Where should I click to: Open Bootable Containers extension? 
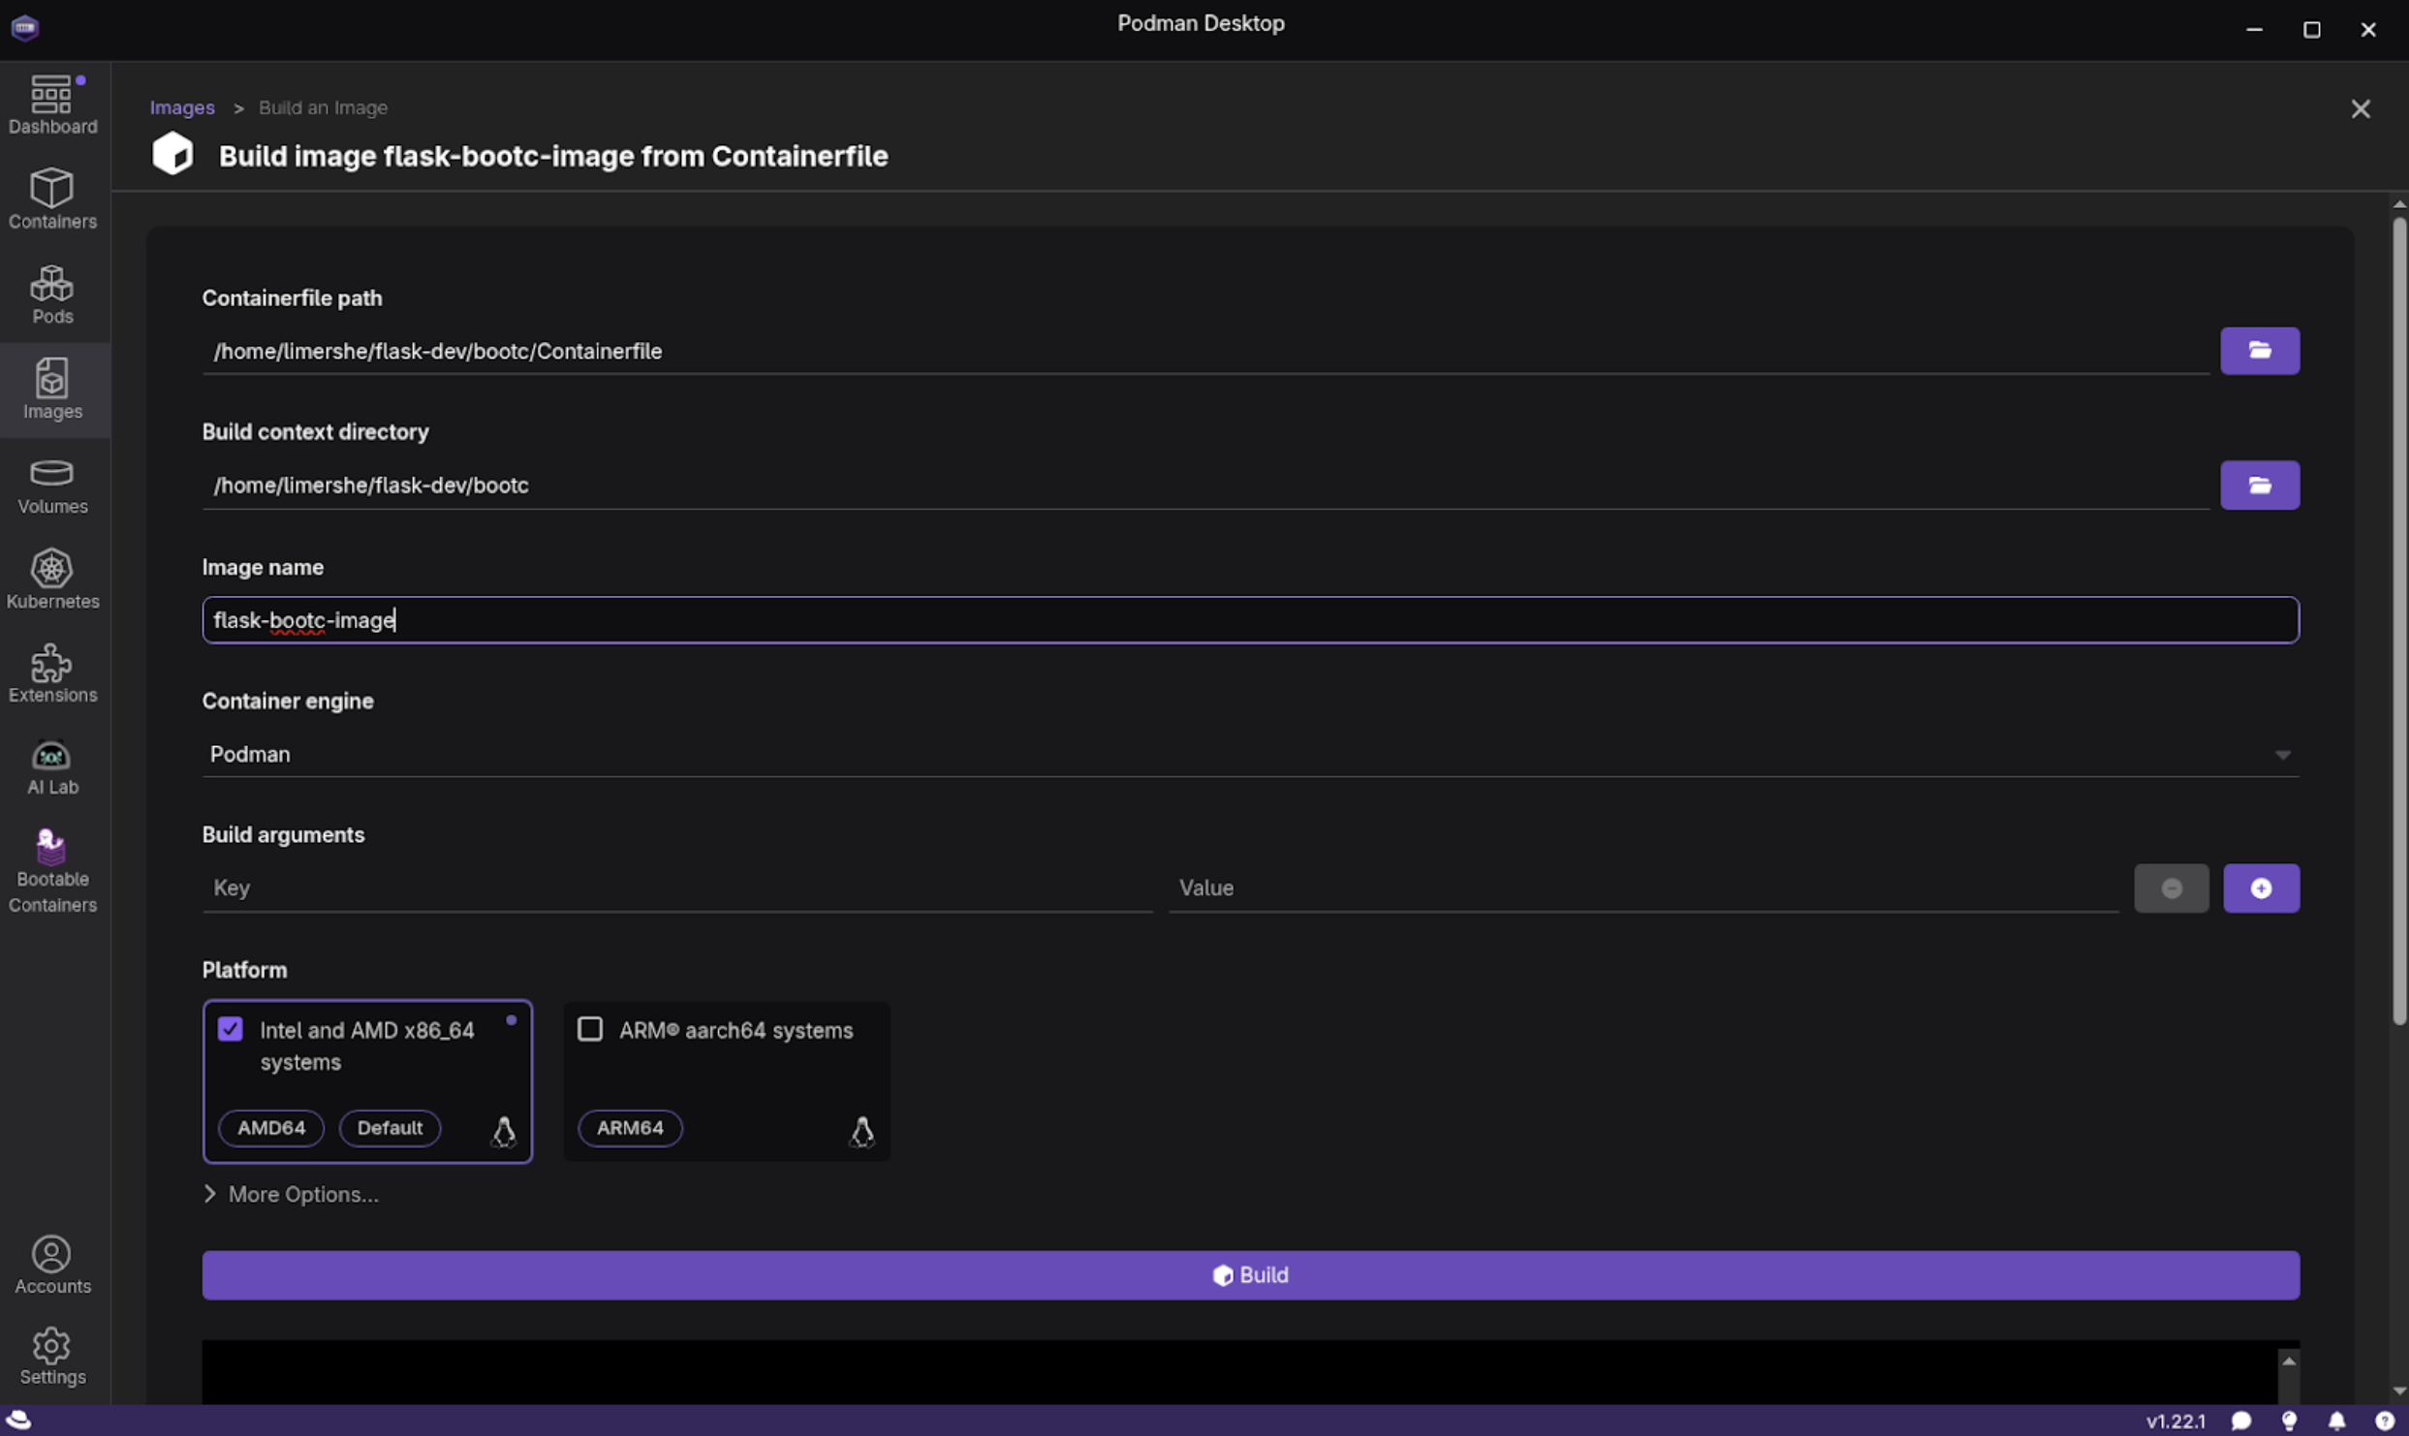click(x=52, y=870)
